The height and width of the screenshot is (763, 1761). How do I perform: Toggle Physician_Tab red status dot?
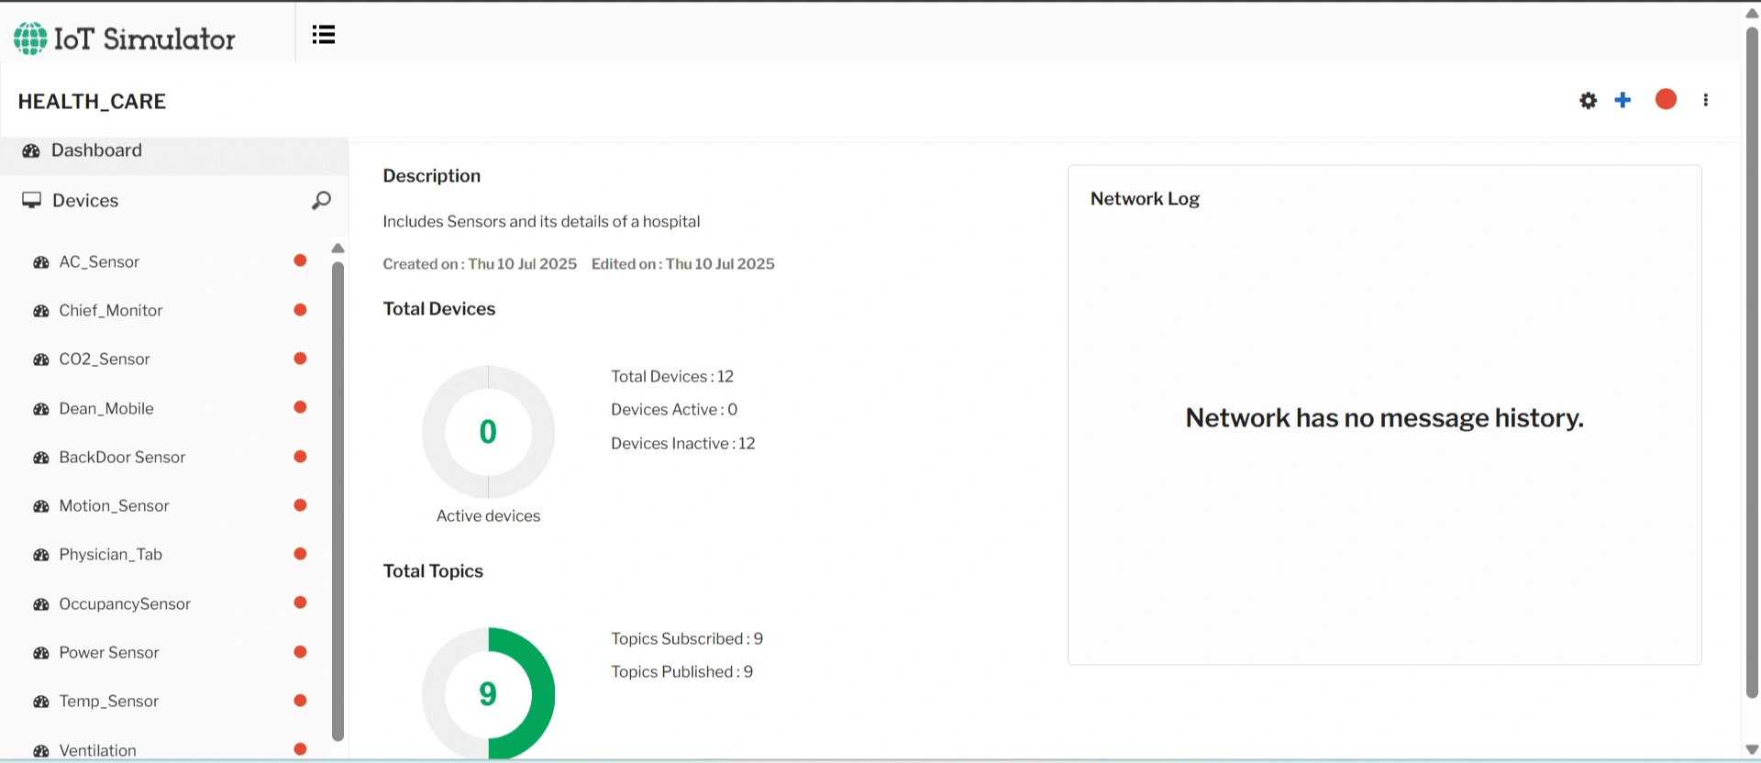click(300, 554)
